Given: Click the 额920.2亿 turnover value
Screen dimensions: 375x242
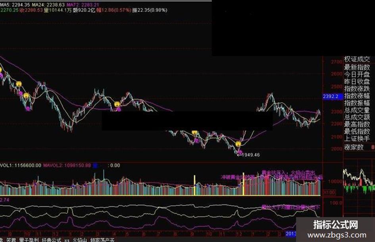Looking at the screenshot, I should click(84, 10).
